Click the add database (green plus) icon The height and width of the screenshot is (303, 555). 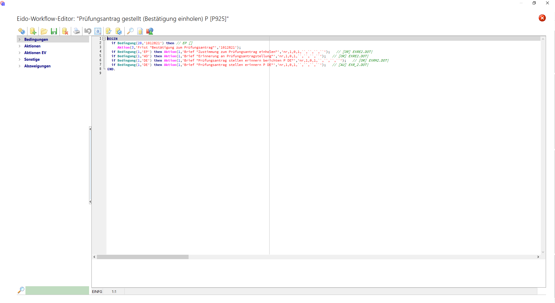point(33,31)
